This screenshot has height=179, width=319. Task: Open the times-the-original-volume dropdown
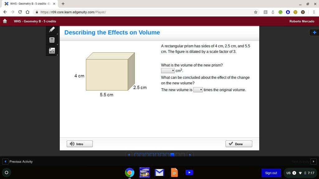click(x=198, y=89)
